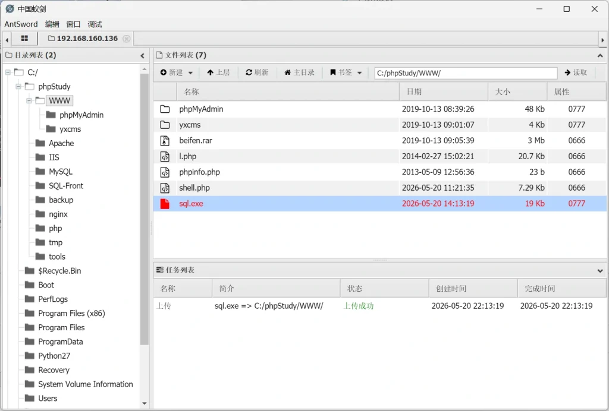Screen dimensions: 609x411
Task: Click the php folder icon in tree
Action: pos(40,228)
